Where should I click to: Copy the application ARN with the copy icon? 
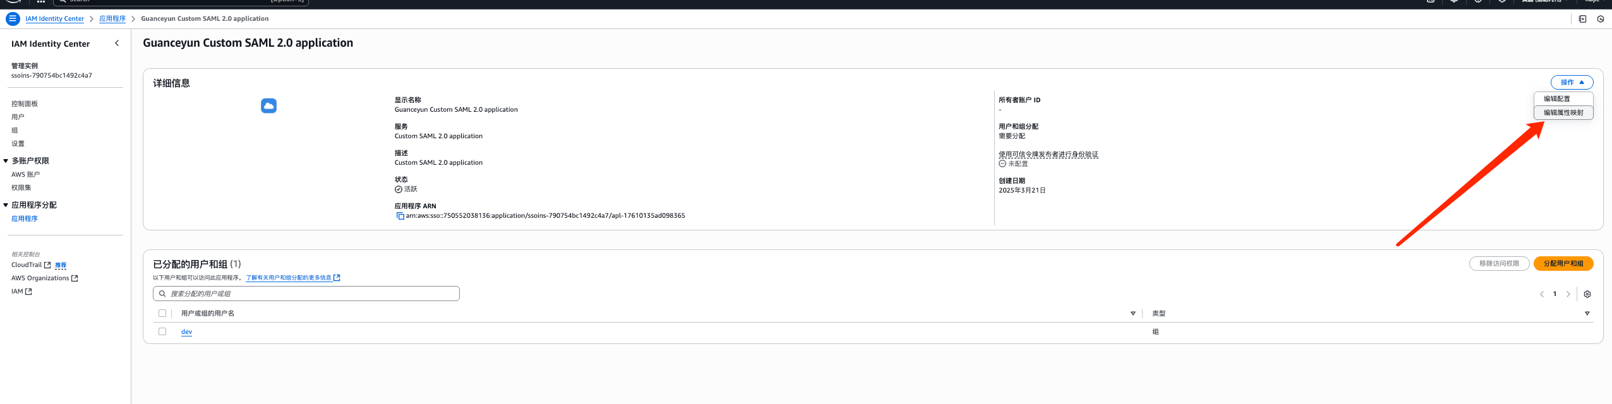coord(400,216)
